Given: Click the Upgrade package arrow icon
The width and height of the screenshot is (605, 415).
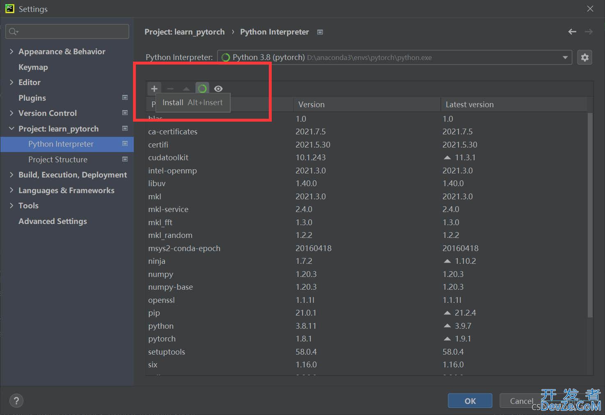Looking at the screenshot, I should 186,89.
